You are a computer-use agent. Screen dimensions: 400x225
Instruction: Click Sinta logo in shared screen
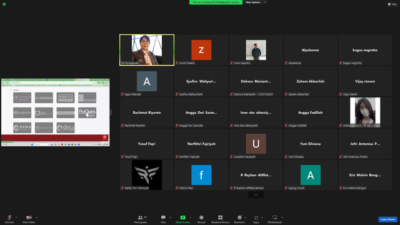pyautogui.click(x=66, y=127)
